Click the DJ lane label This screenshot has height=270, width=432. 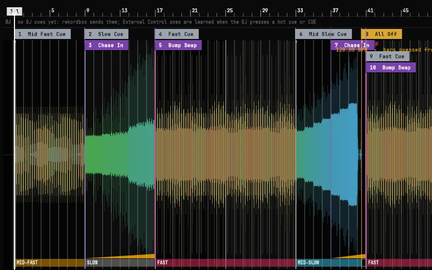(x=8, y=22)
